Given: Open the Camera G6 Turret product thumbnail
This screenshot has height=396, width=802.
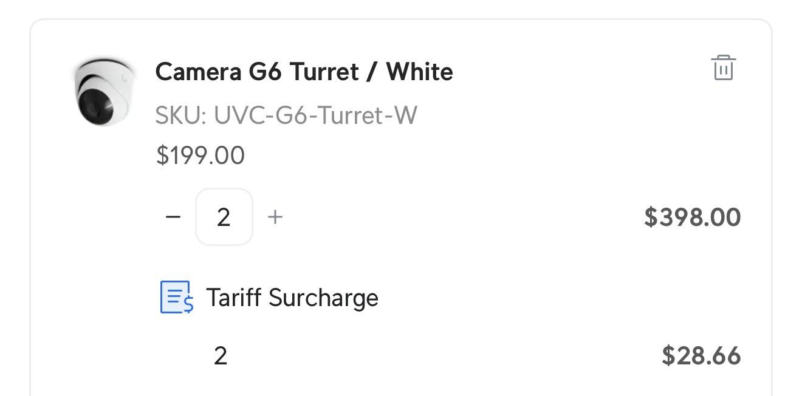Looking at the screenshot, I should 103,91.
